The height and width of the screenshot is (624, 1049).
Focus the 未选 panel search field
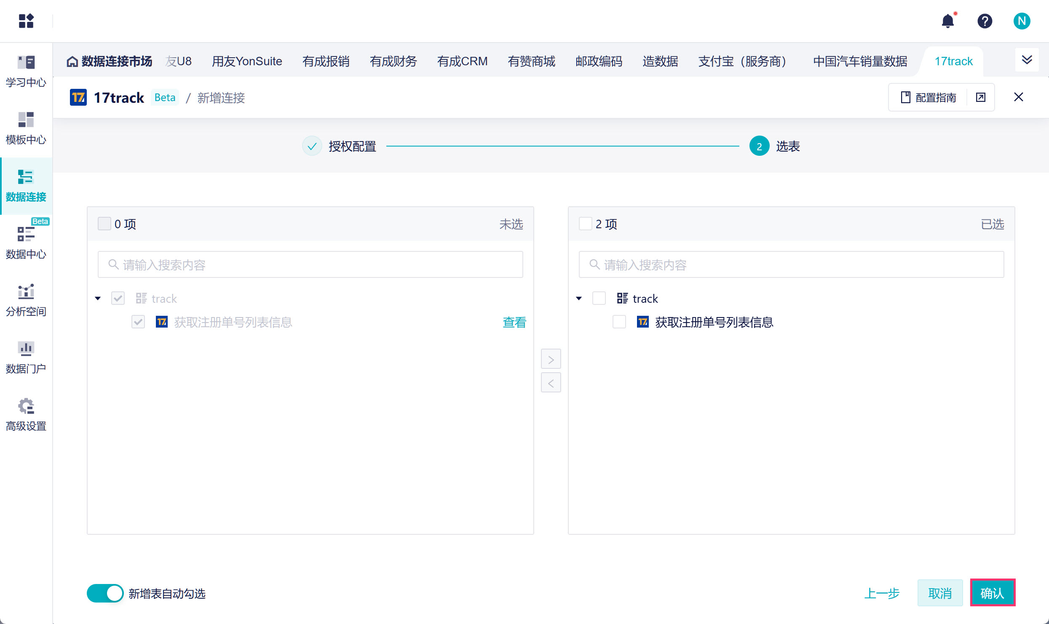pyautogui.click(x=310, y=264)
